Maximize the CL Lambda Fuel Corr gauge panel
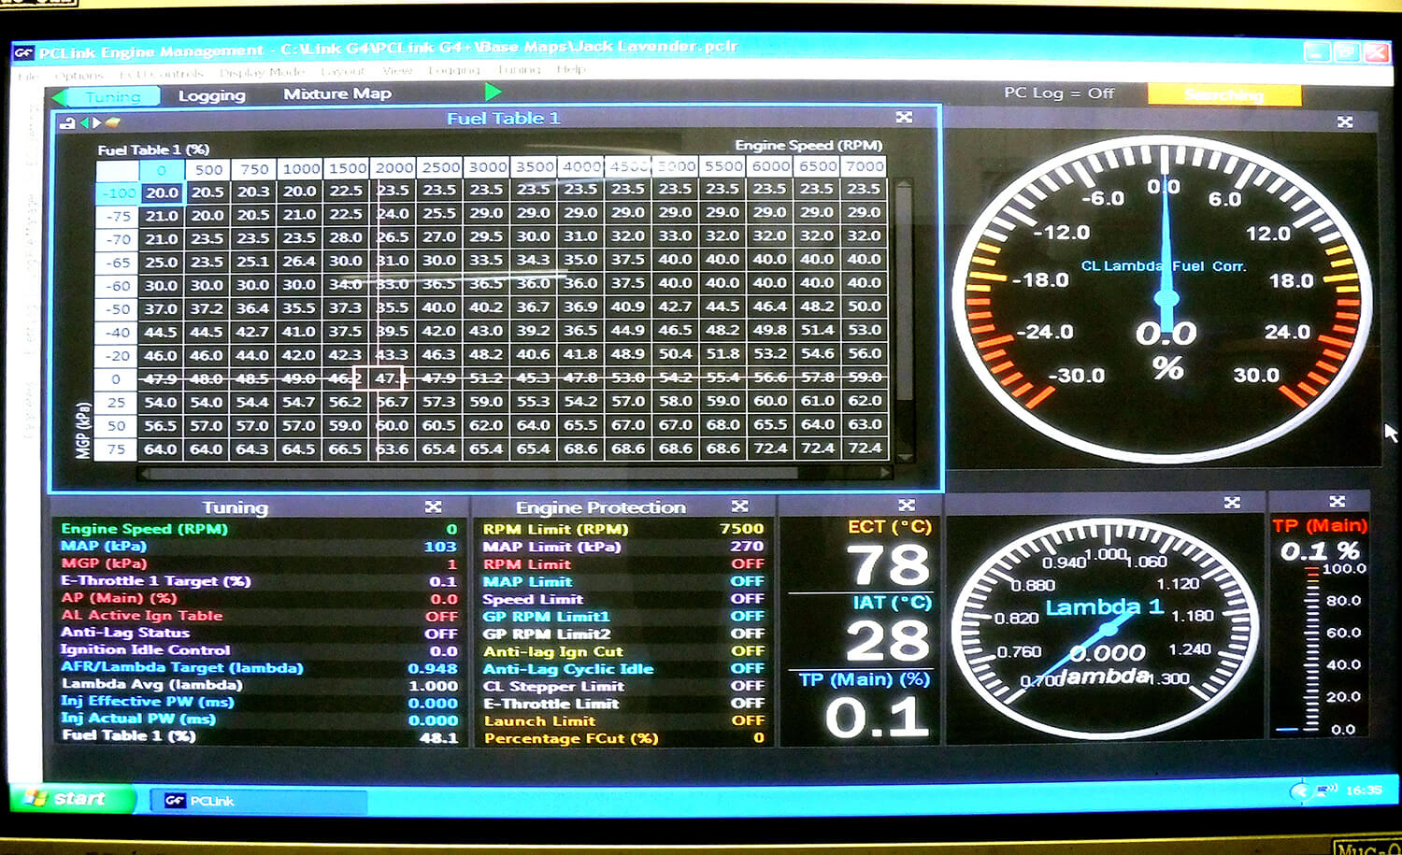The image size is (1402, 855). [x=1345, y=122]
